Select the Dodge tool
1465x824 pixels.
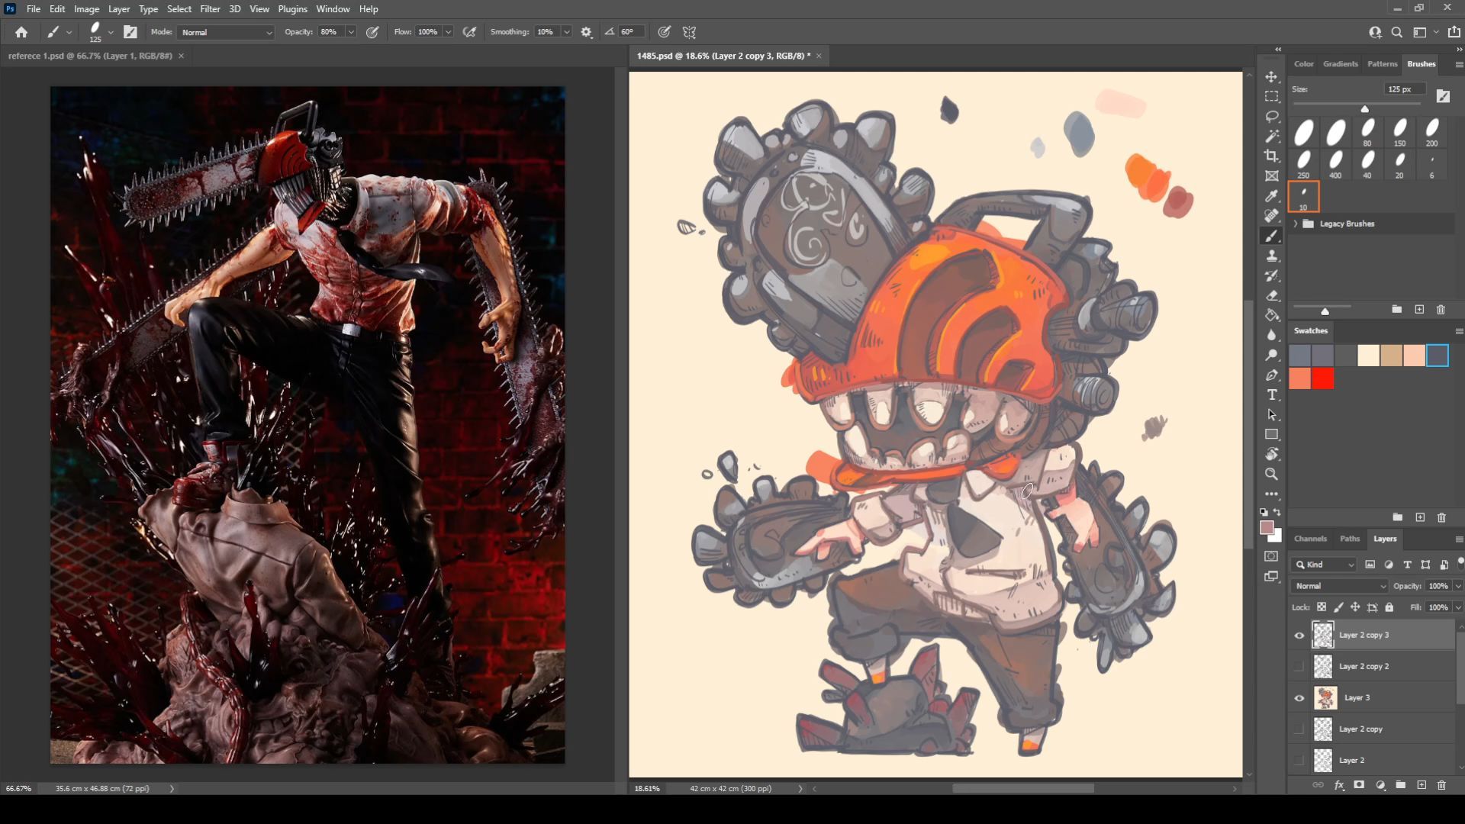click(1271, 356)
